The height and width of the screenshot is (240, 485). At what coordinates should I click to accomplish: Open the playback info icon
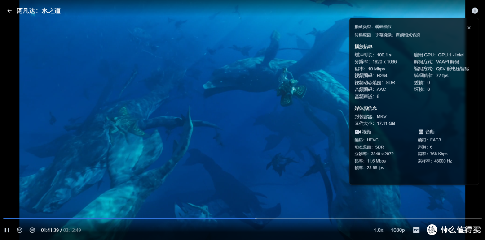tap(475, 10)
